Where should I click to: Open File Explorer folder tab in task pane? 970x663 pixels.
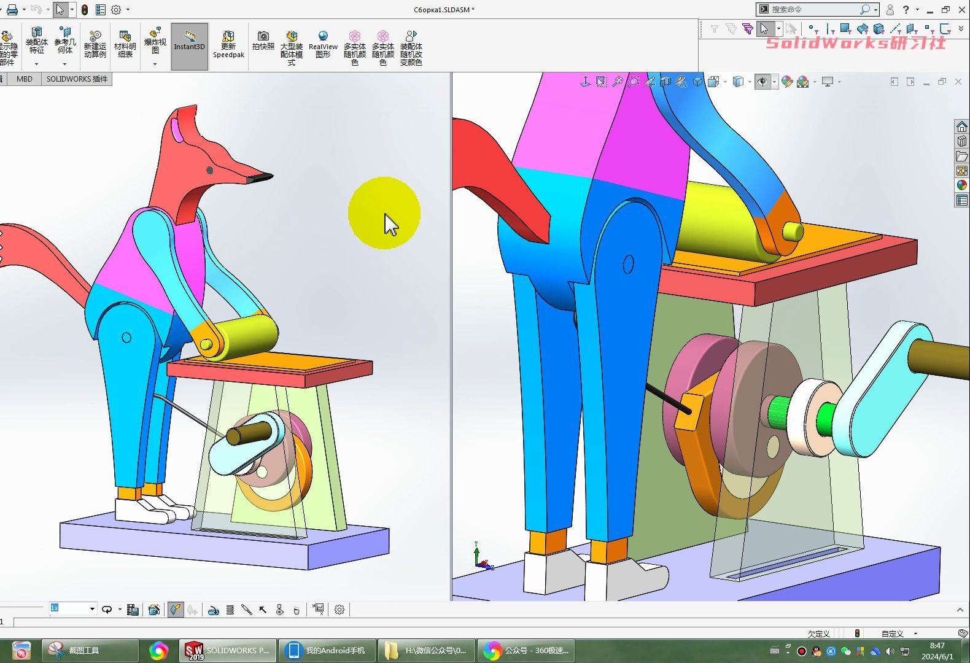click(x=962, y=156)
